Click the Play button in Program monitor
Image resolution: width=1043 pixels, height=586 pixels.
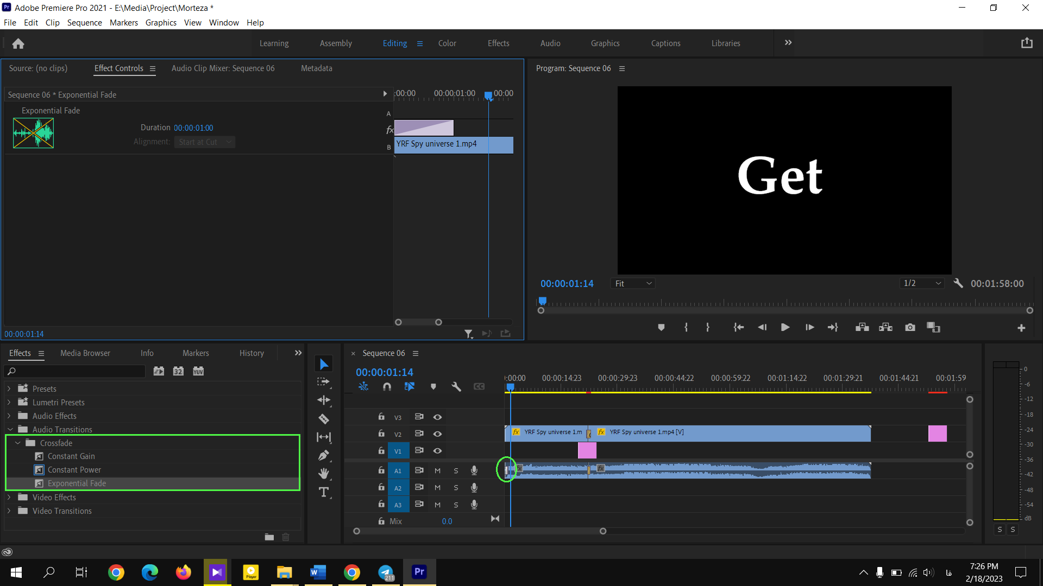coord(786,328)
